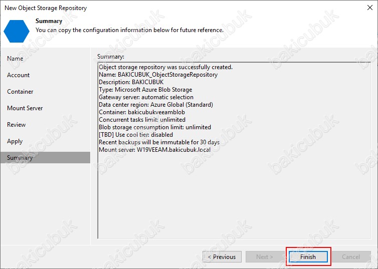Click the blue hexagon object storage icon
The width and height of the screenshot is (378, 269).
coord(17,31)
